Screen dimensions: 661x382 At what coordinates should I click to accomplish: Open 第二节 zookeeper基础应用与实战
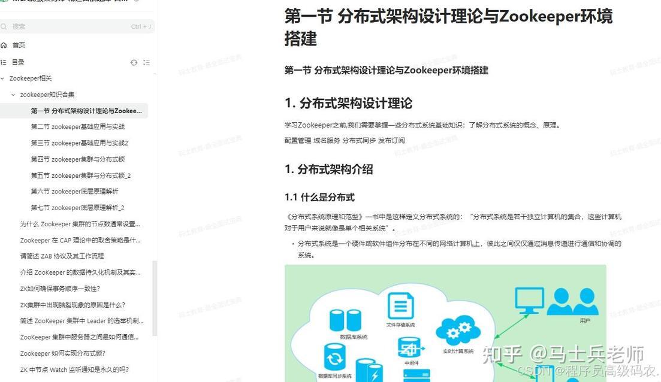click(77, 127)
